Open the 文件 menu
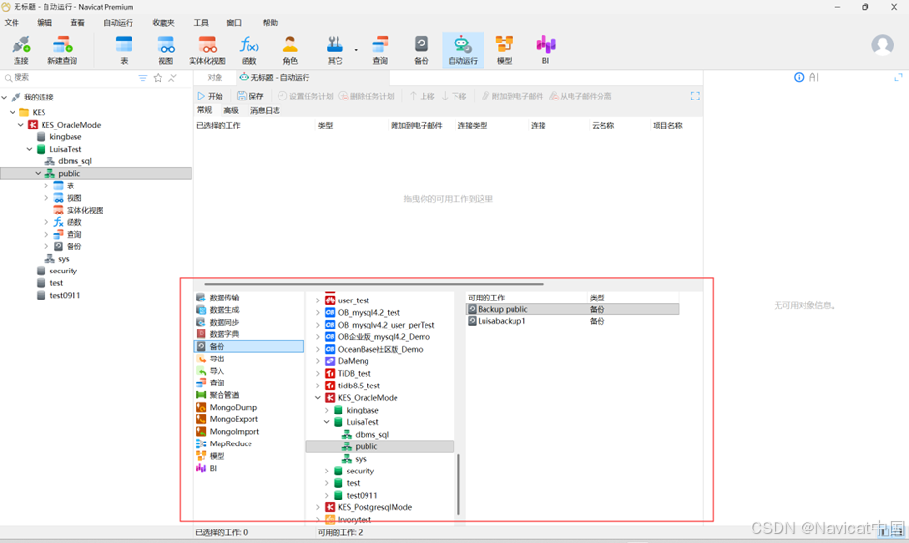Image resolution: width=909 pixels, height=543 pixels. click(12, 23)
